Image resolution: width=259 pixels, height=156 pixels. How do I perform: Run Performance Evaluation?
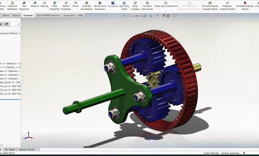pos(100,6)
